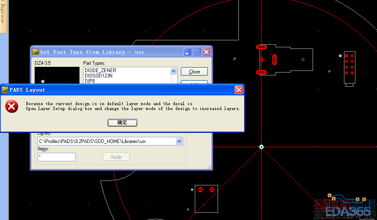Click the PADS icon in Get Part Type title
The image size is (377, 220).
(x=35, y=52)
